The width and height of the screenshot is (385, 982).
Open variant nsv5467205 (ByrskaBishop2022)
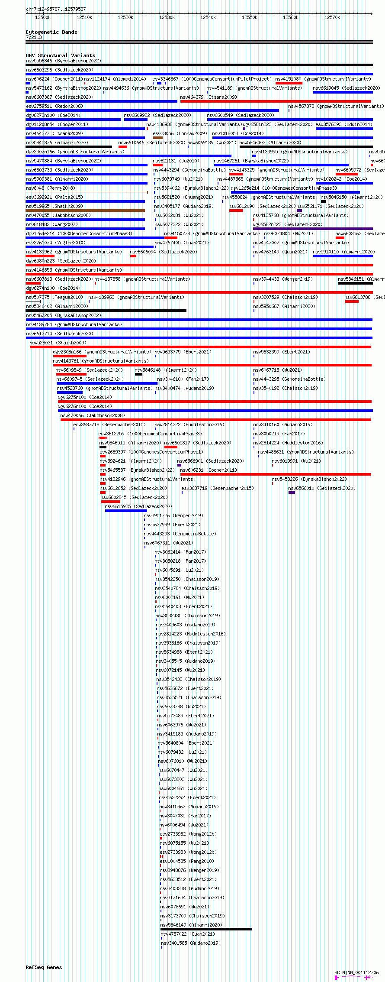64,316
